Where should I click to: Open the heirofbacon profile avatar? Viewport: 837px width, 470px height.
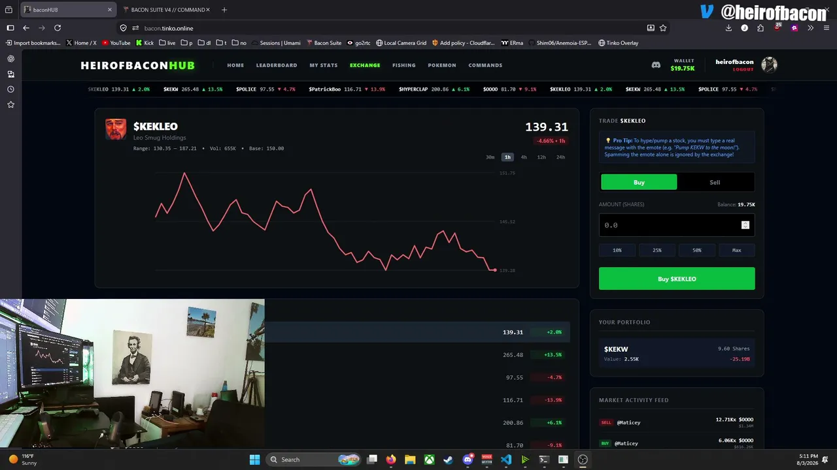pos(769,65)
